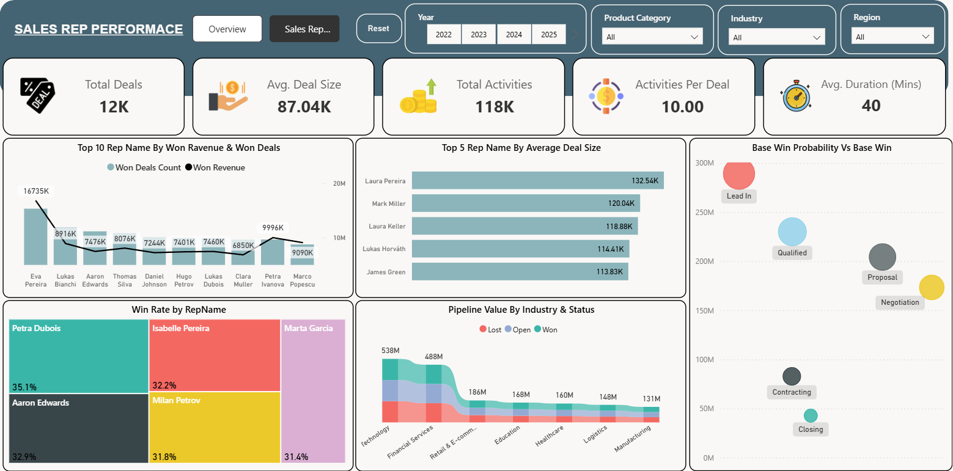Toggle the 2022 year slicer

coord(444,35)
